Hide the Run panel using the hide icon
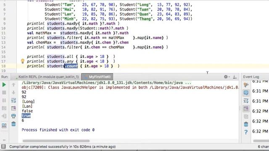Image resolution: width=269 pixels, height=151 pixels. (x=235, y=77)
